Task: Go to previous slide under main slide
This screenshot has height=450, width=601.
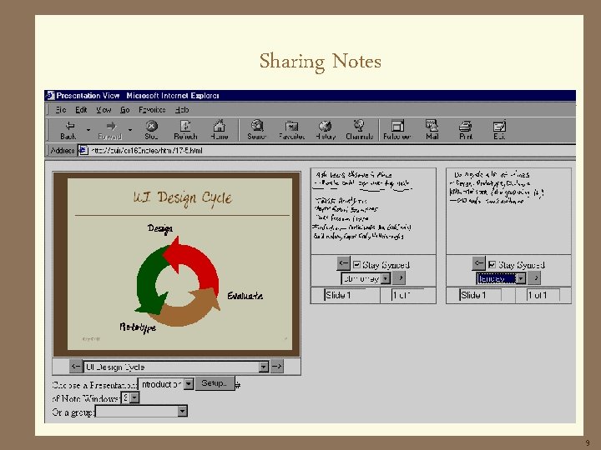Action: point(75,367)
